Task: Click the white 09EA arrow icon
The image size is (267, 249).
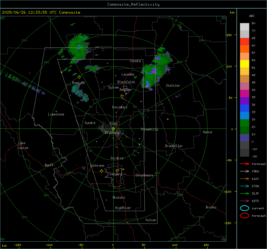Action: click(x=244, y=171)
